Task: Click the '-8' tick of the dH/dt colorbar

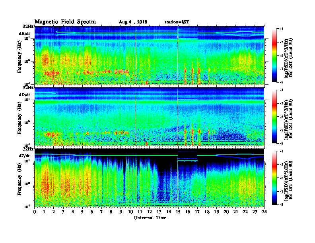Action: coord(282,82)
